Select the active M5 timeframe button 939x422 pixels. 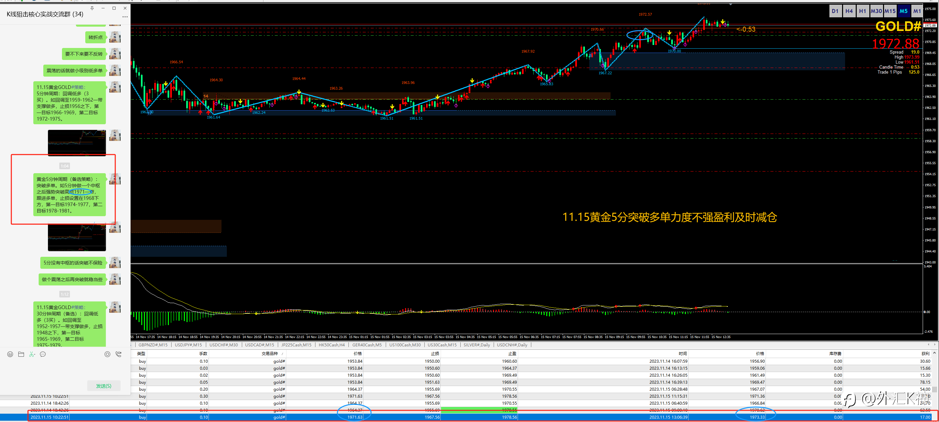[x=904, y=11]
